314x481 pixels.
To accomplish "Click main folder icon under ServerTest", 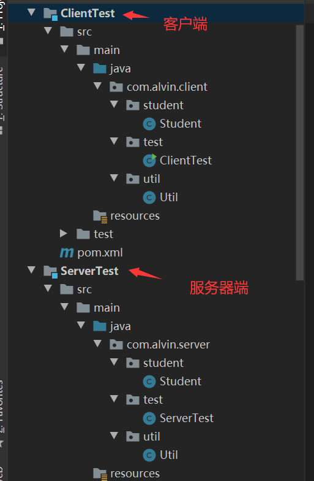I will [83, 308].
